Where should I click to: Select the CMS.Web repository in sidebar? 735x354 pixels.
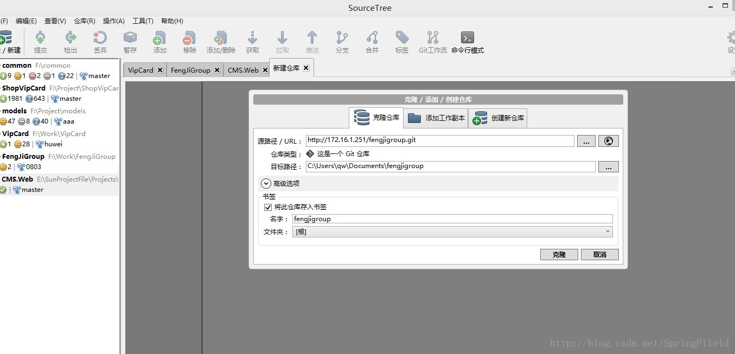tap(59, 184)
